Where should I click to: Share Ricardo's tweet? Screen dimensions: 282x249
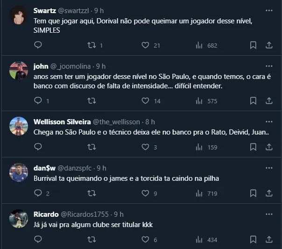[269, 240]
